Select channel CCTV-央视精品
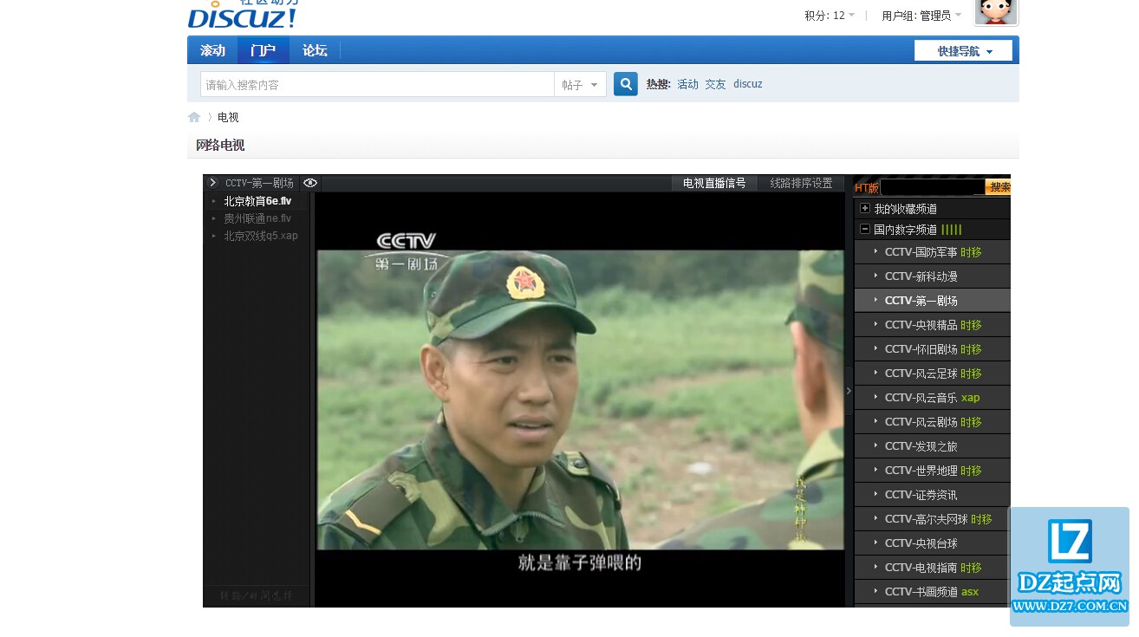 933,325
